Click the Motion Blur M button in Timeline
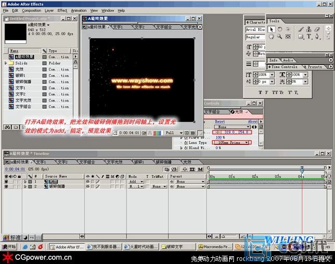The image size is (335, 264). coord(200,169)
